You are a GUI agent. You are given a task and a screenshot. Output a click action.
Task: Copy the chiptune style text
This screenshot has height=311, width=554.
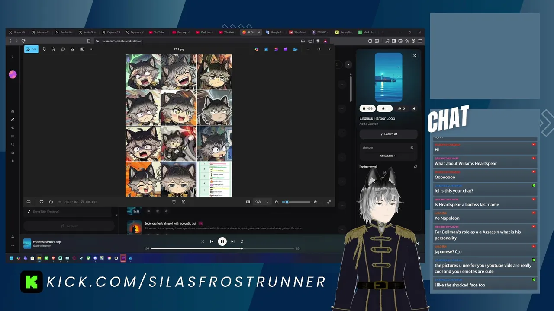tap(412, 148)
